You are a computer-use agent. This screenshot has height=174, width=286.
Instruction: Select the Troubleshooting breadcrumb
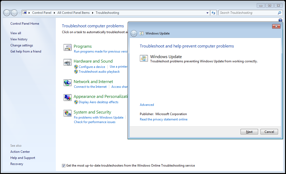coord(107,13)
